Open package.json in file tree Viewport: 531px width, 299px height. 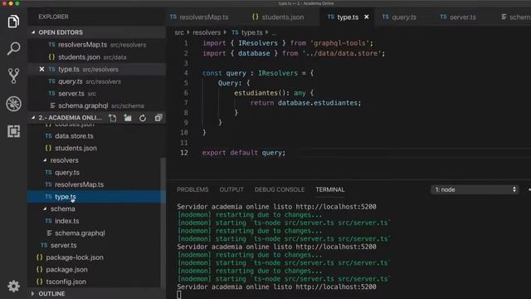pos(66,269)
